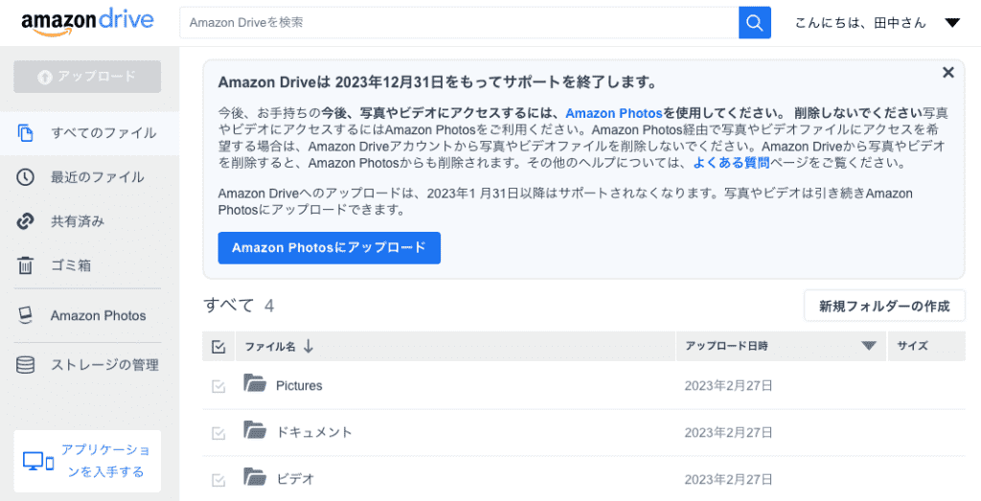Open the よくある質問 FAQ link
981x501 pixels.
click(731, 163)
